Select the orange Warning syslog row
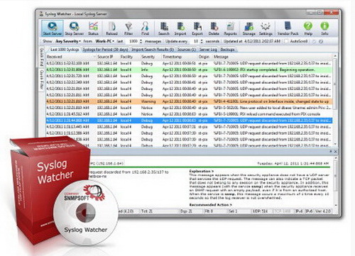 [189, 101]
